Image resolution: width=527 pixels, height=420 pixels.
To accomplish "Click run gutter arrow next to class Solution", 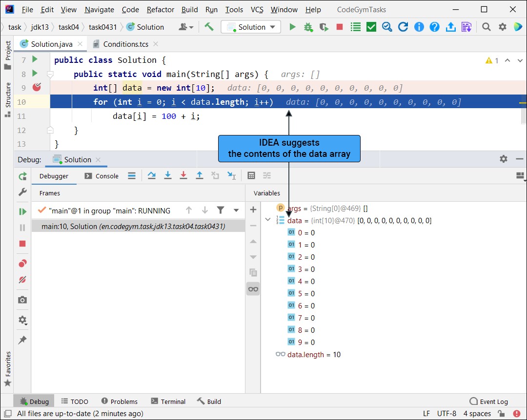I will (35, 59).
